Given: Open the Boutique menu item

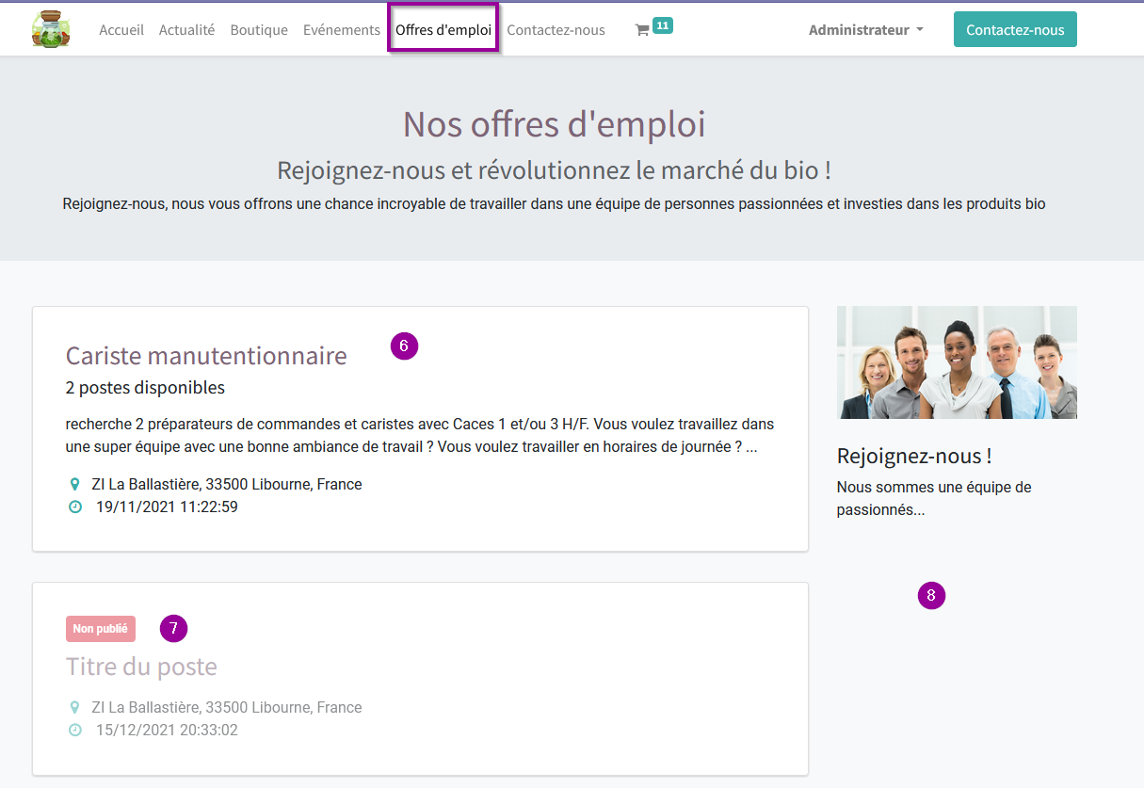Looking at the screenshot, I should point(259,30).
